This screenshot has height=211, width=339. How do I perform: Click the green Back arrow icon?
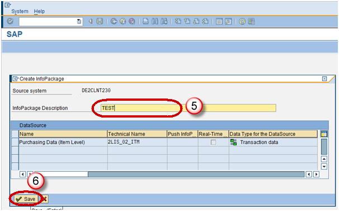(x=114, y=21)
